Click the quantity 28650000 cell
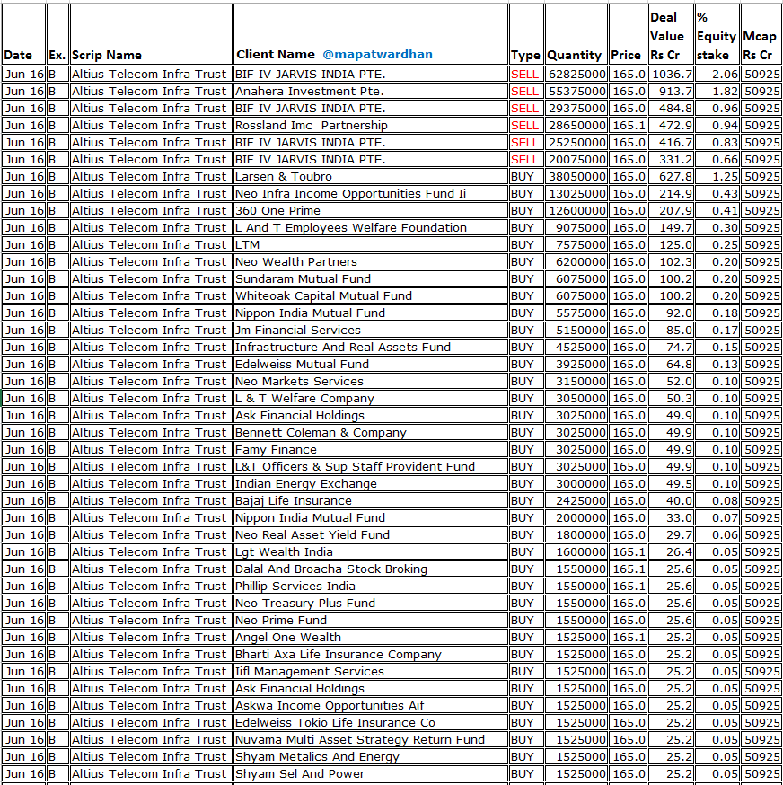 [576, 125]
